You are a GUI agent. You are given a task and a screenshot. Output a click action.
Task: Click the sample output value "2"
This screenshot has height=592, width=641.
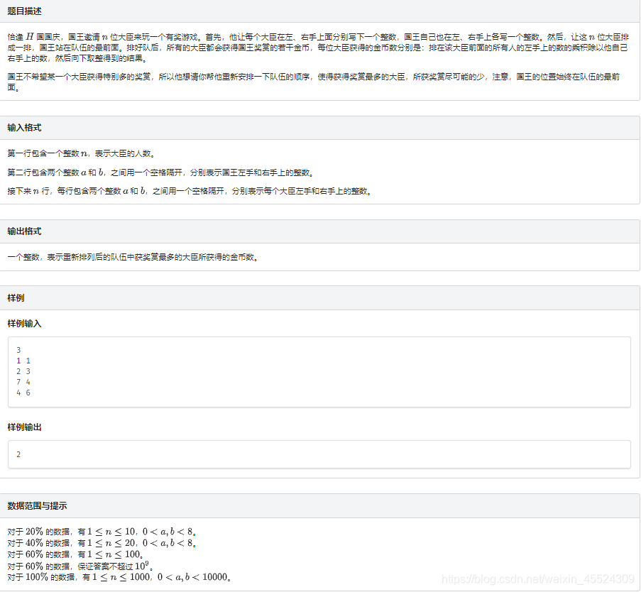[x=18, y=454]
